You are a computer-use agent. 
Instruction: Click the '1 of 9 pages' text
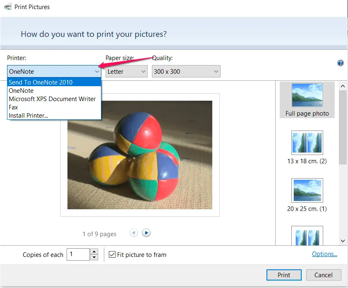pyautogui.click(x=99, y=234)
